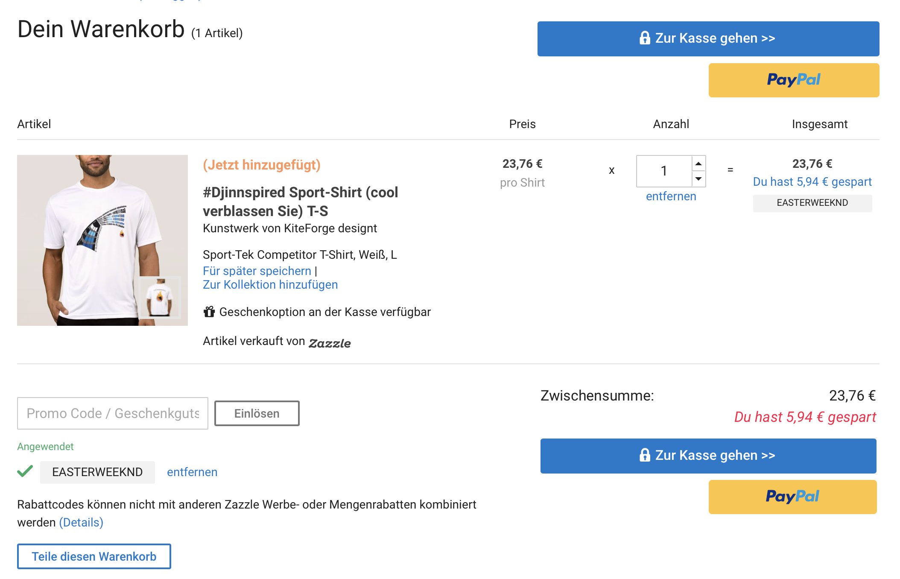Screen dimensions: 900x579
Task: Click 'Teile diesen Warenkorb' button
Action: (x=94, y=556)
